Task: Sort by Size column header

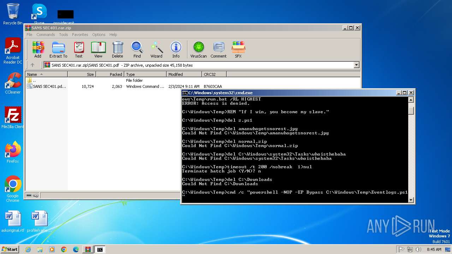Action: click(x=82, y=74)
